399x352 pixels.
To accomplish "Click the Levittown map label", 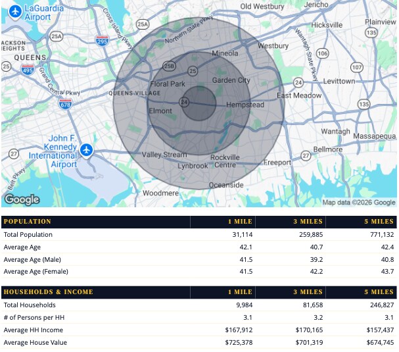I will point(339,81).
